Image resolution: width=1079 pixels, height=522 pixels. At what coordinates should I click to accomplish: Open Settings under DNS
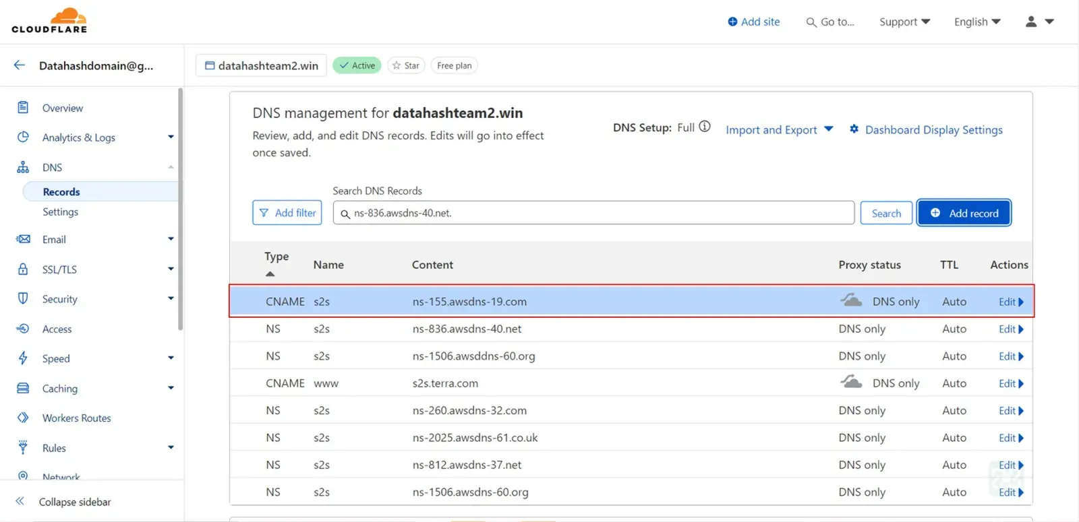pos(61,211)
